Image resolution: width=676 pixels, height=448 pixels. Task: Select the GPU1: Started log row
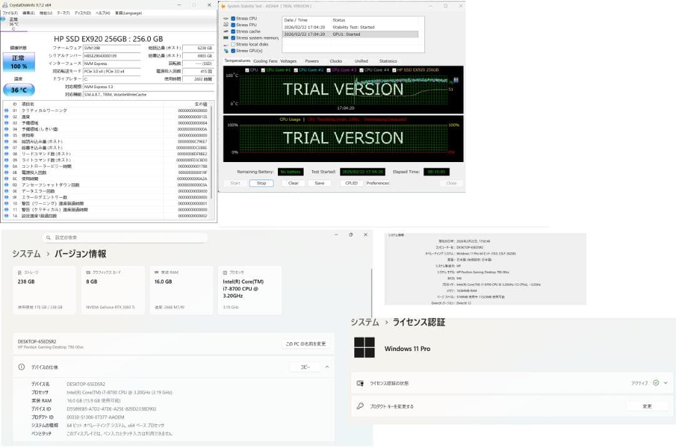[350, 34]
